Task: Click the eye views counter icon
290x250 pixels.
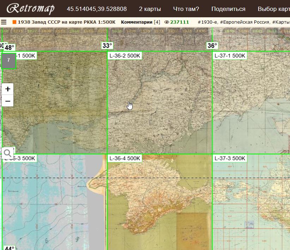Action: click(167, 22)
